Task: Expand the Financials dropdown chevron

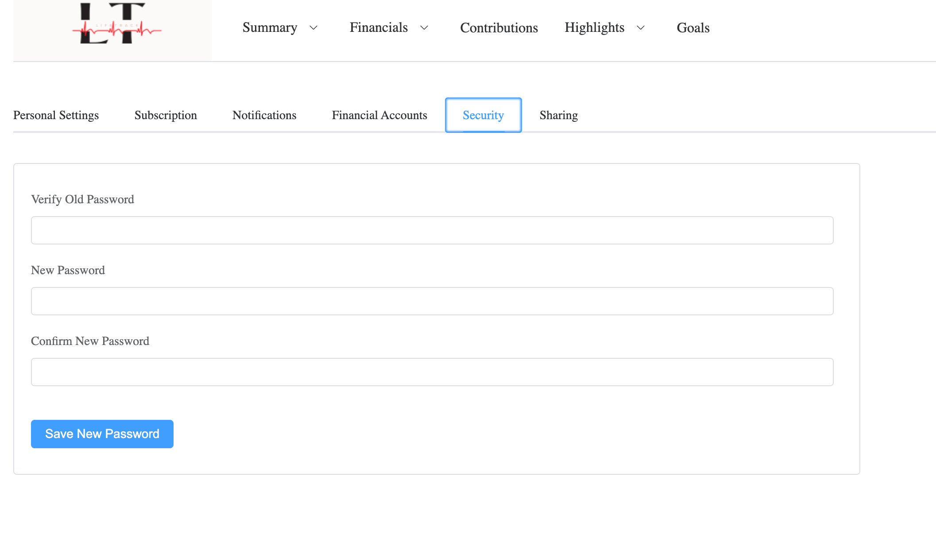Action: 424,28
